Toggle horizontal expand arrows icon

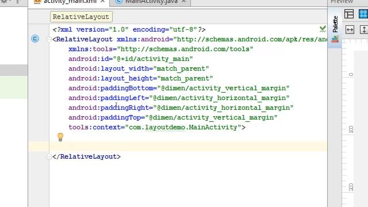(350, 30)
